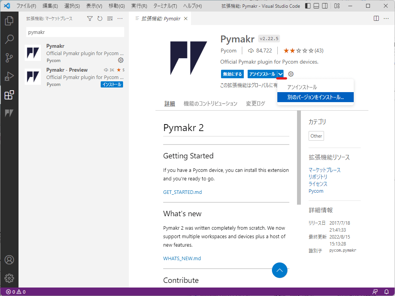Click the install count 84,722
Viewport: 395px width, 296px height.
(260, 50)
